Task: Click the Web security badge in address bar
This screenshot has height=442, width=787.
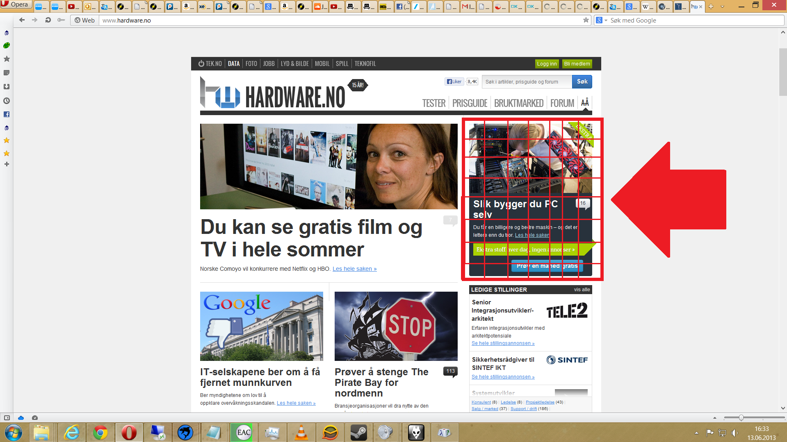Action: tap(84, 20)
